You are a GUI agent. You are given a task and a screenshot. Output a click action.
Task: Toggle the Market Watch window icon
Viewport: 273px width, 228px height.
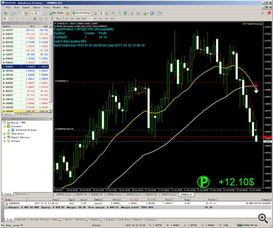point(20,13)
